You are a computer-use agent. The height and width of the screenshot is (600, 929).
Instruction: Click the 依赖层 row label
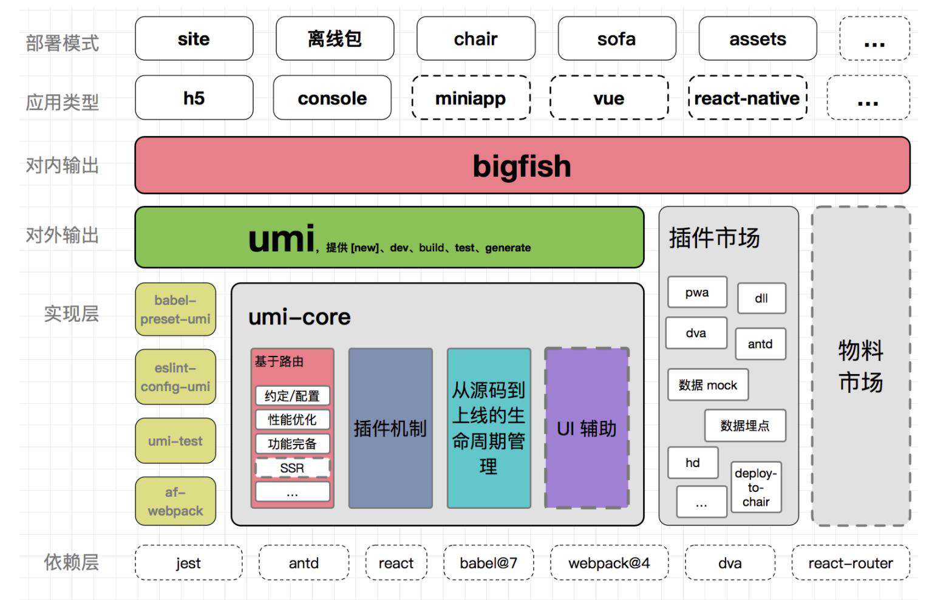(71, 562)
